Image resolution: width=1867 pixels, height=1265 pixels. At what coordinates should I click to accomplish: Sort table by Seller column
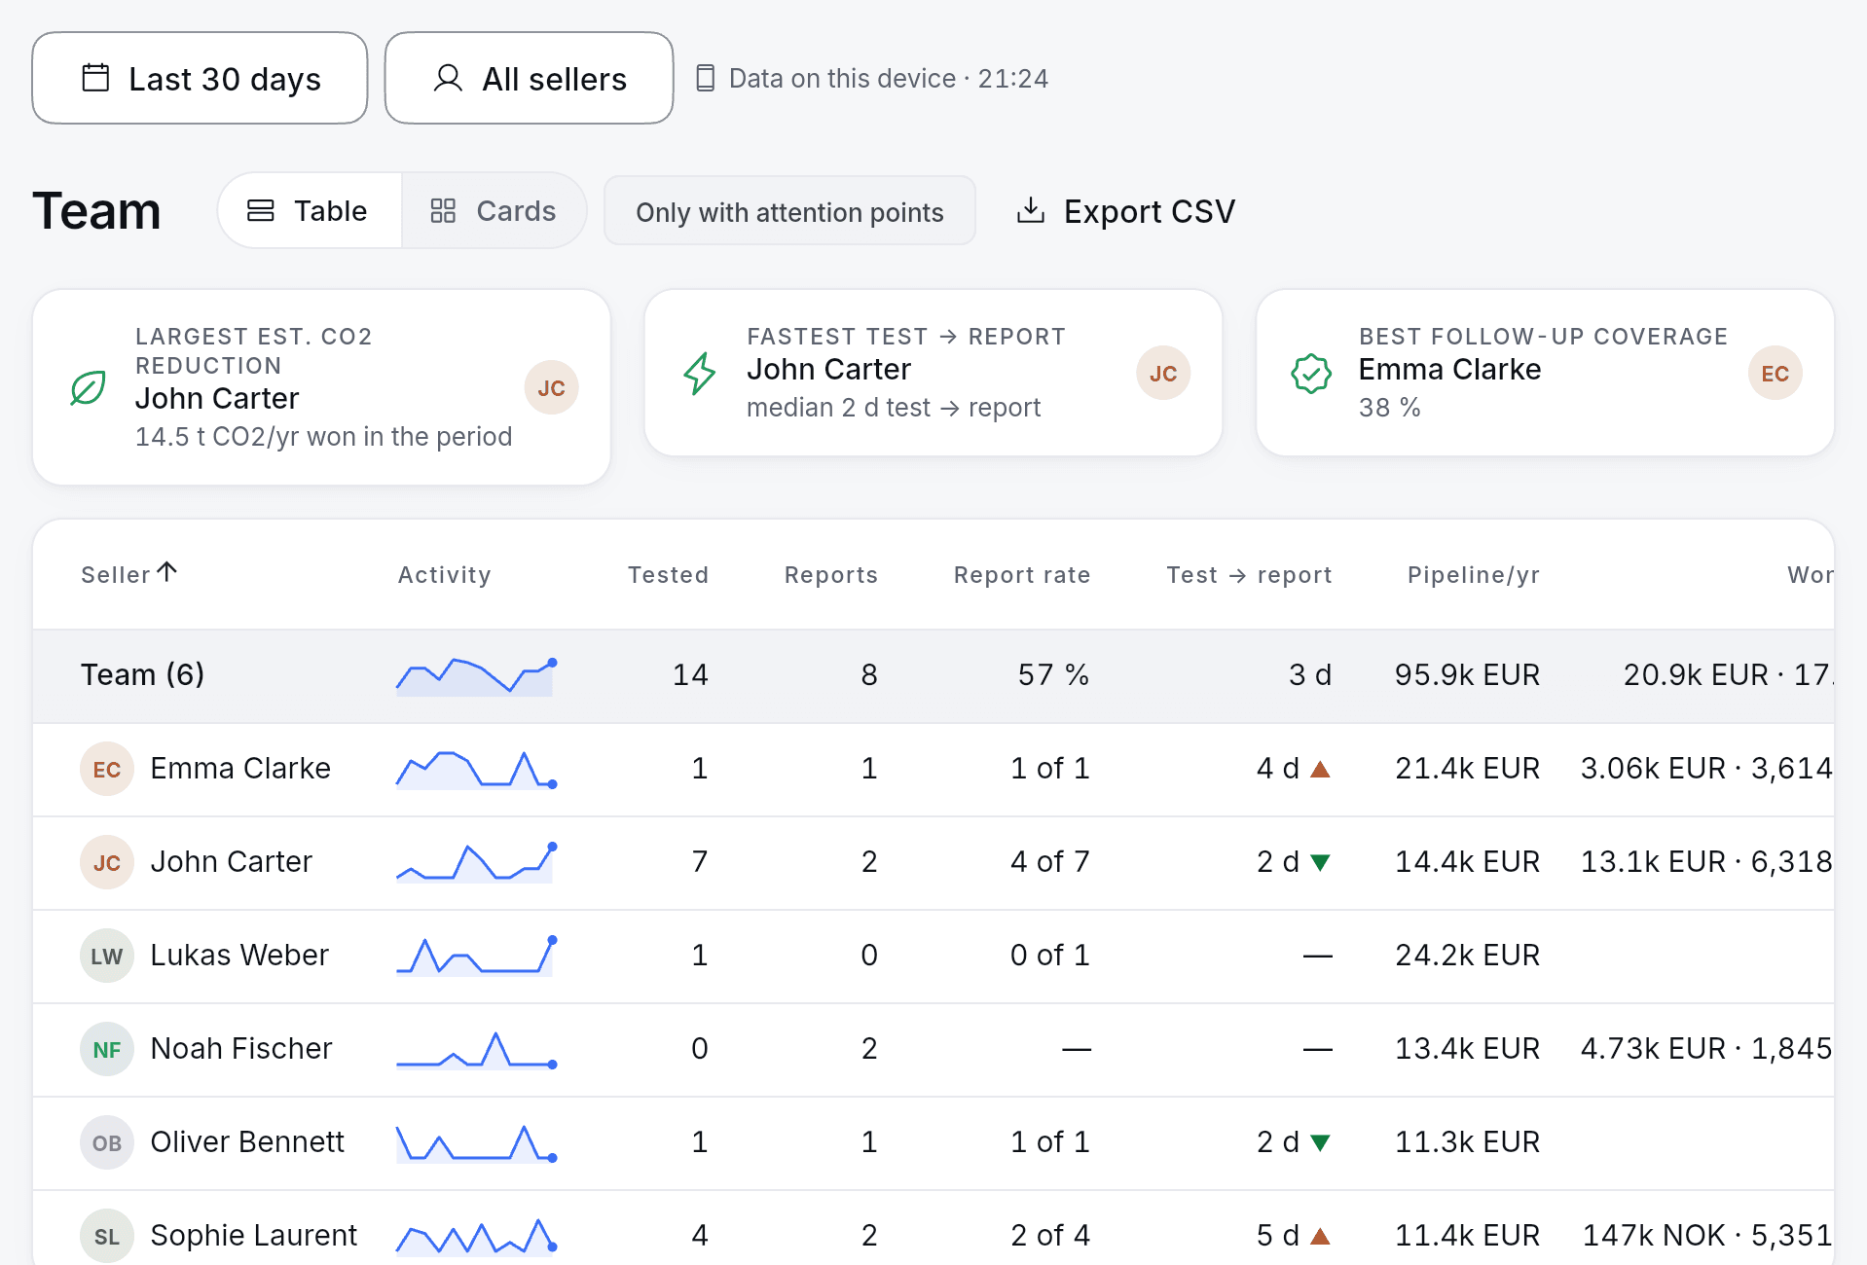tap(128, 574)
